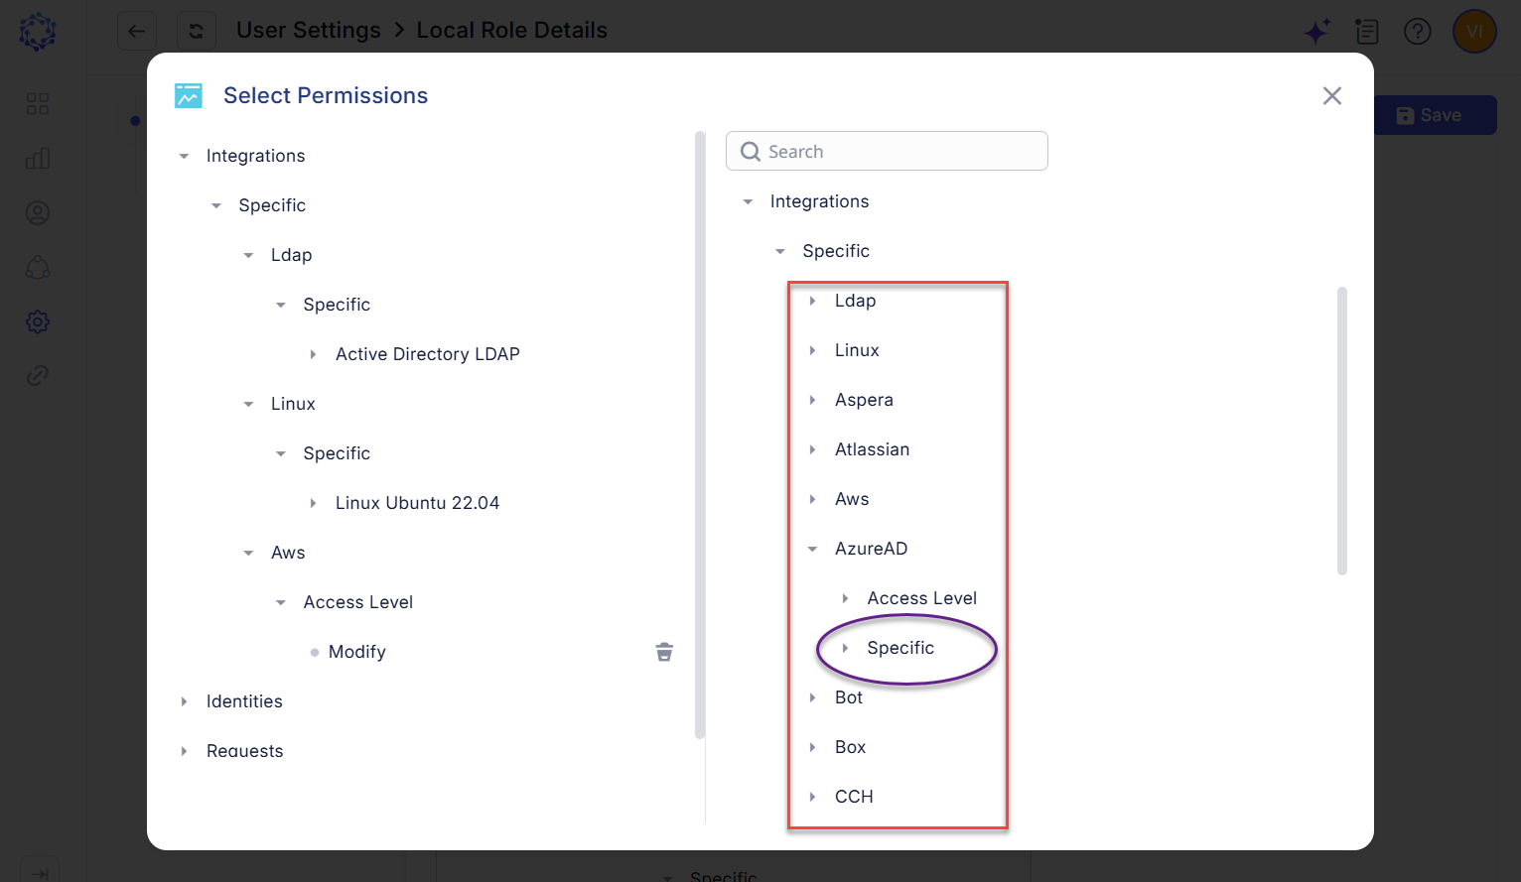This screenshot has width=1521, height=882.
Task: Expand sidebar with bottom arrow icon
Action: pyautogui.click(x=40, y=872)
